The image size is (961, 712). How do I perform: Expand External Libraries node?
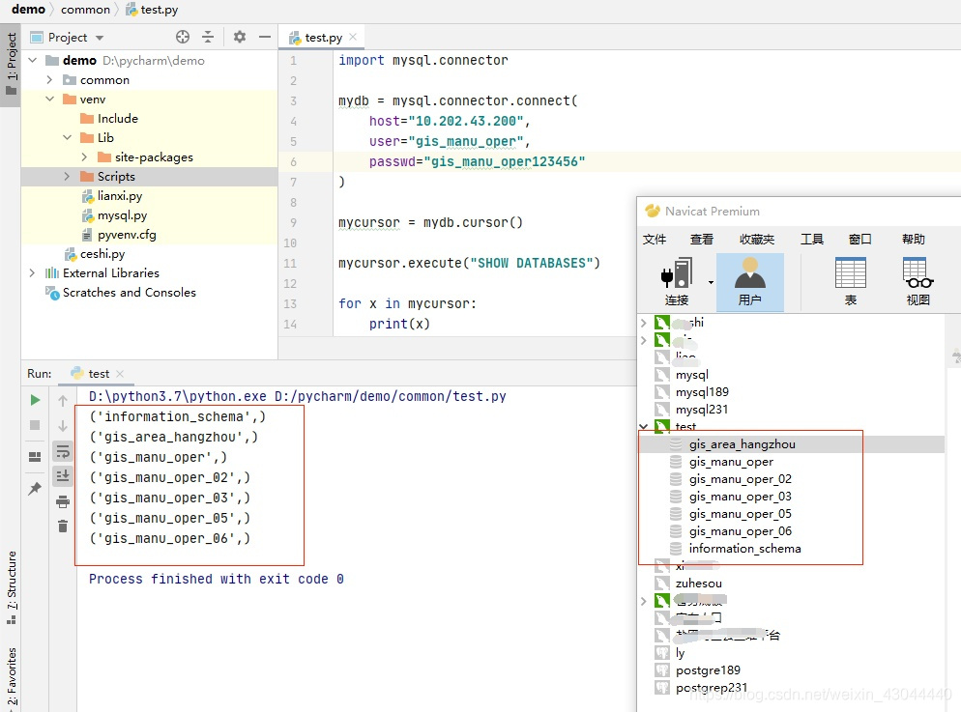click(33, 273)
